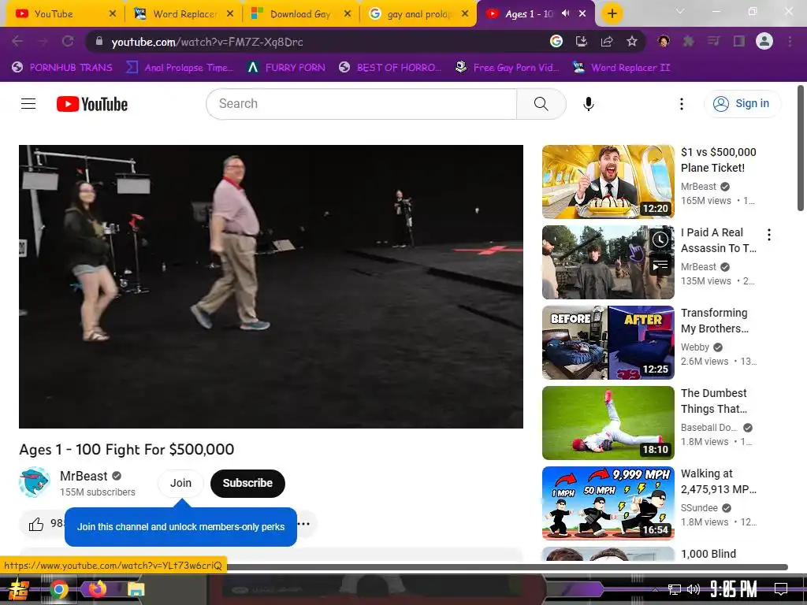The width and height of the screenshot is (807, 605).
Task: Toggle the Chrome side panel icon
Action: pos(739,41)
